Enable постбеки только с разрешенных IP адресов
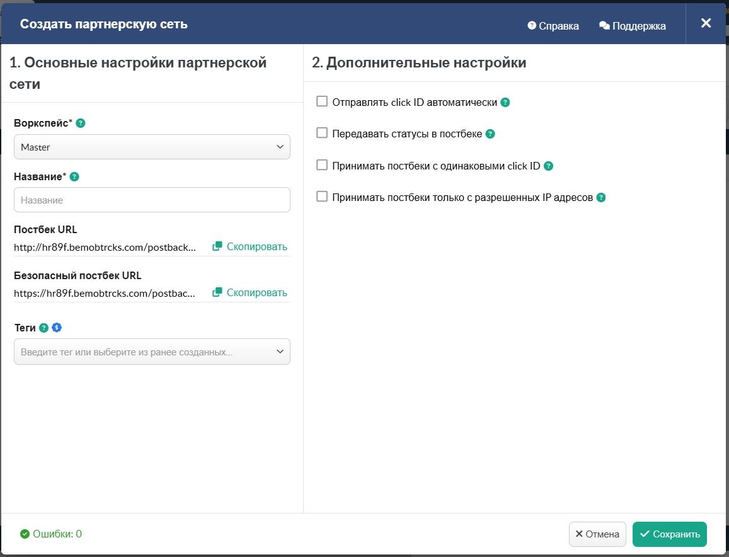The height and width of the screenshot is (557, 729). (x=322, y=197)
